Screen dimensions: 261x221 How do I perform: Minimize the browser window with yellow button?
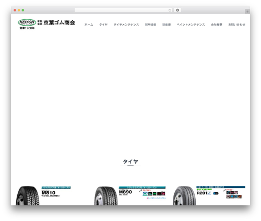(19, 10)
